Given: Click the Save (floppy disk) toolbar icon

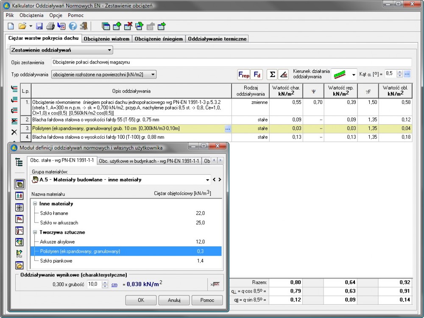Looking at the screenshot, I should coord(39,26).
